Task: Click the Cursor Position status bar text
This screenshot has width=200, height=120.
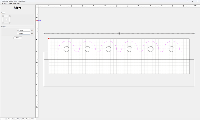Action: point(18,119)
